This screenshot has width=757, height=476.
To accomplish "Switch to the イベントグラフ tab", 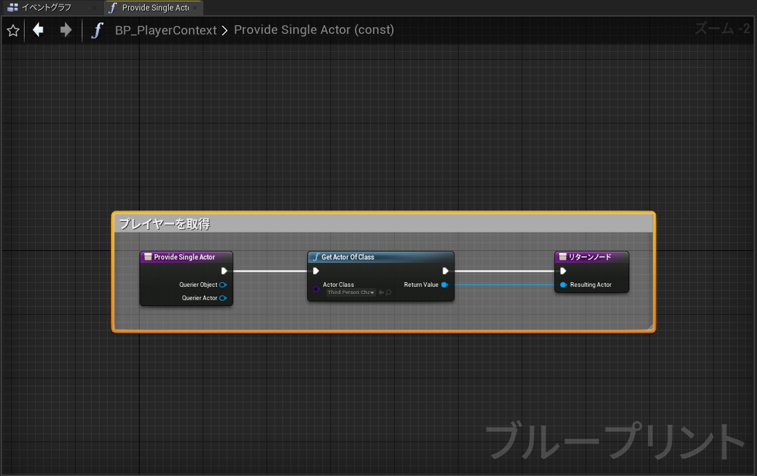I will pyautogui.click(x=47, y=7).
